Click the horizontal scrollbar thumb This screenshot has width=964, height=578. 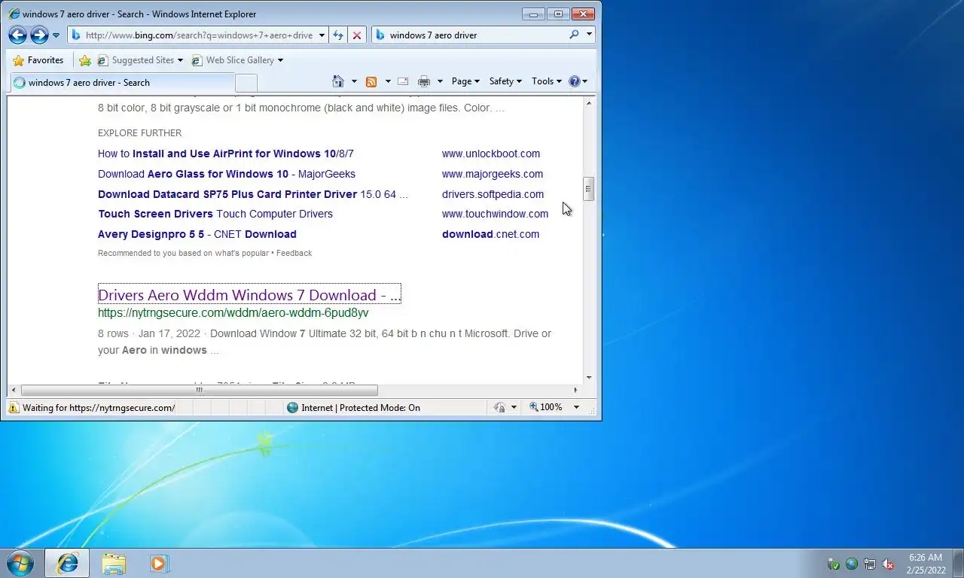click(x=200, y=390)
